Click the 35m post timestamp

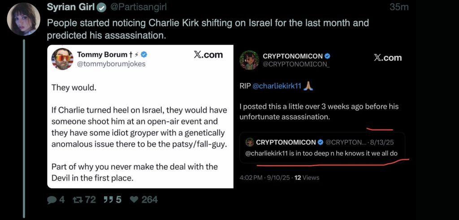[399, 8]
